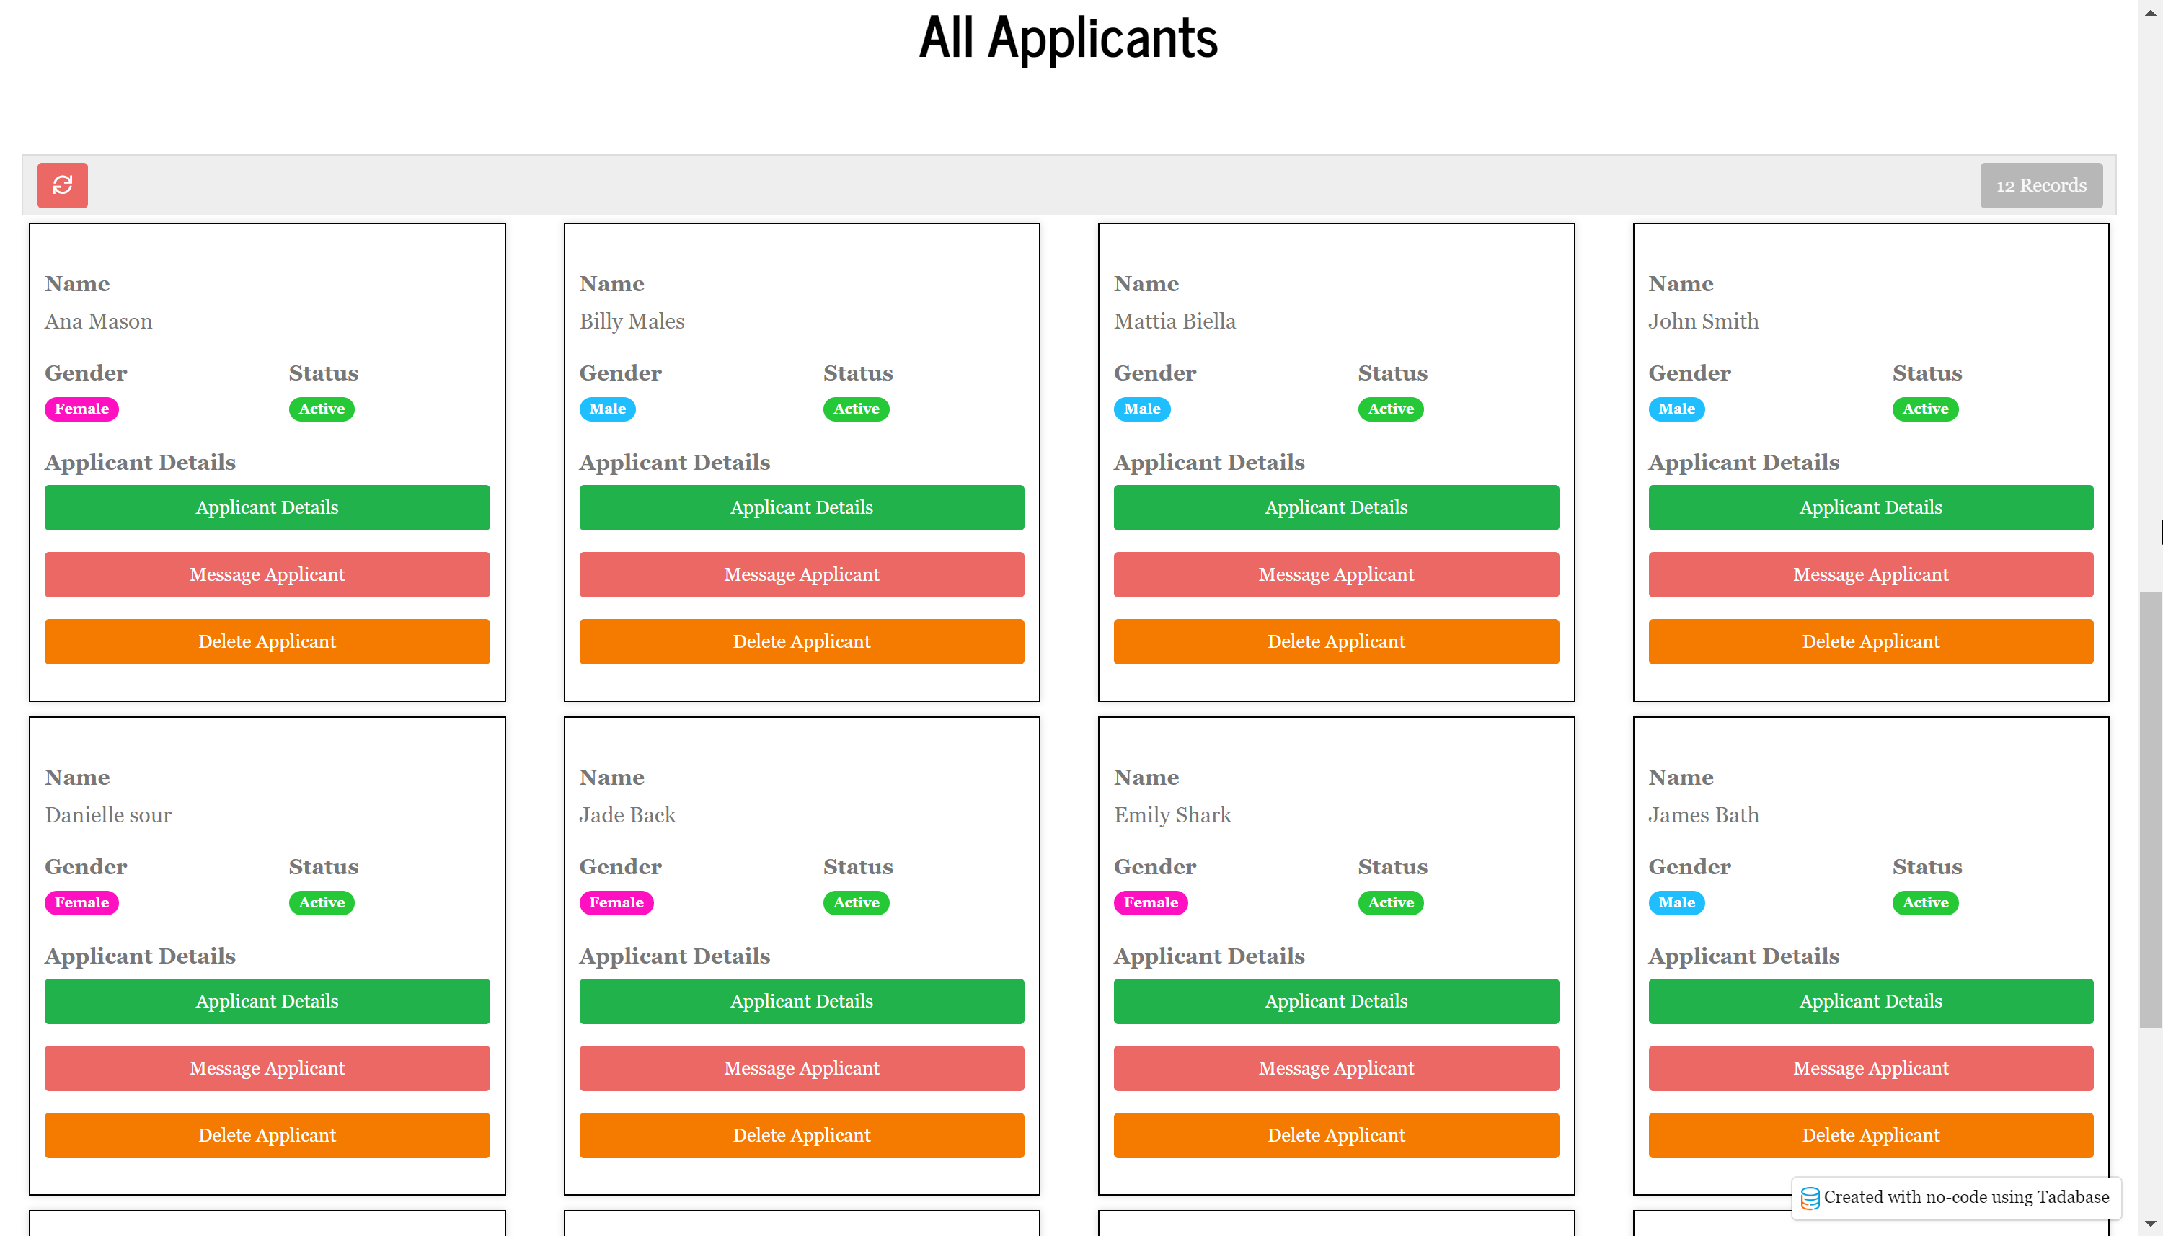Viewport: 2163px width, 1236px height.
Task: Open Applicant Details for Danielle sour
Action: click(267, 1001)
